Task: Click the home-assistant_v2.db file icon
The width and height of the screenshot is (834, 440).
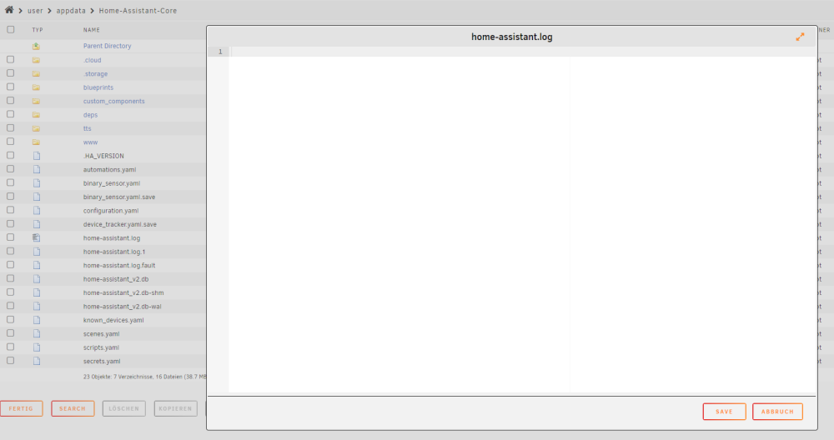Action: (x=37, y=279)
